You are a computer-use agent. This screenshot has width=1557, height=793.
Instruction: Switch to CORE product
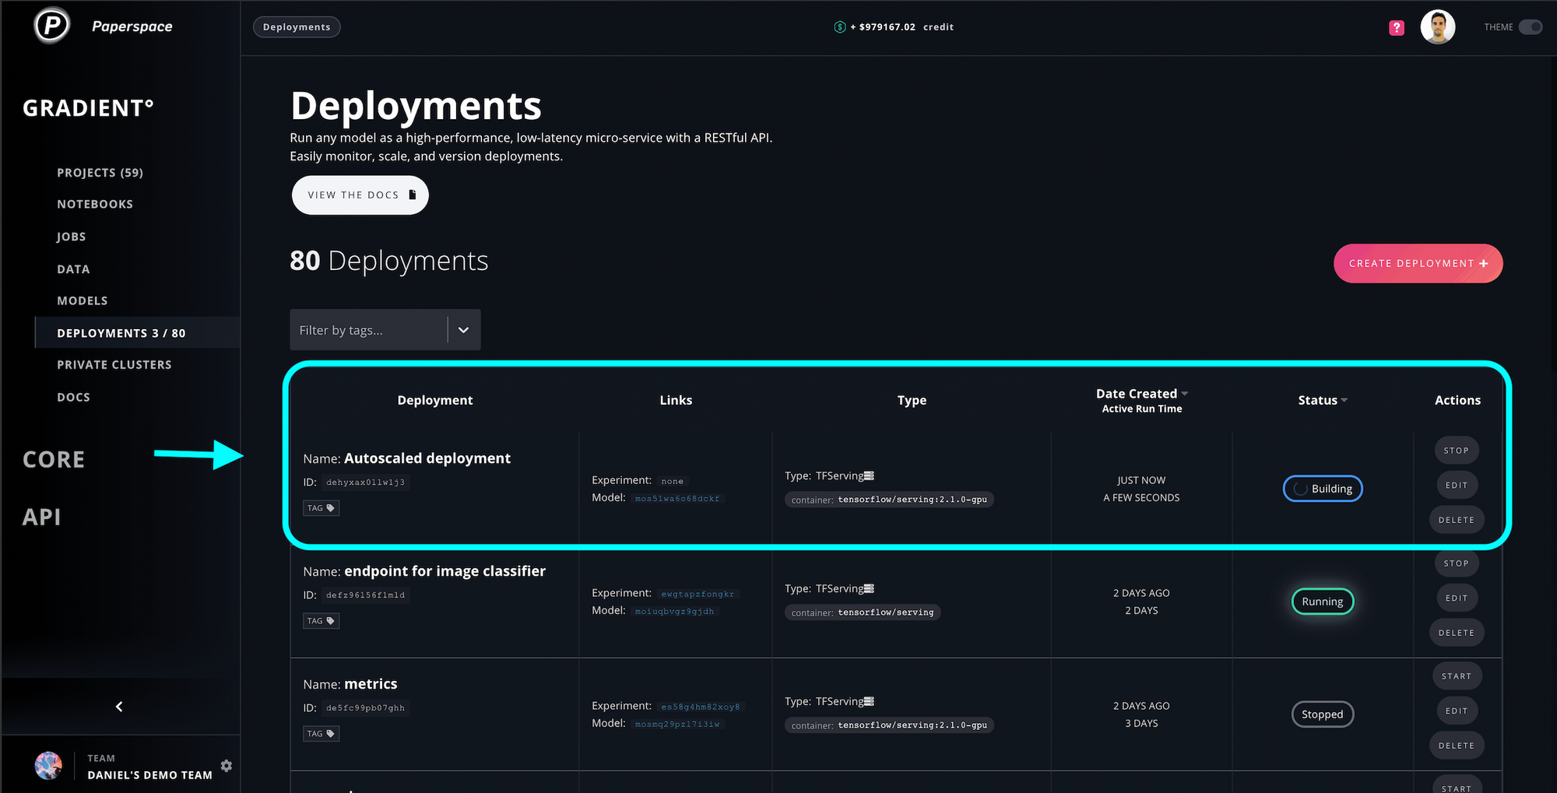(x=54, y=459)
